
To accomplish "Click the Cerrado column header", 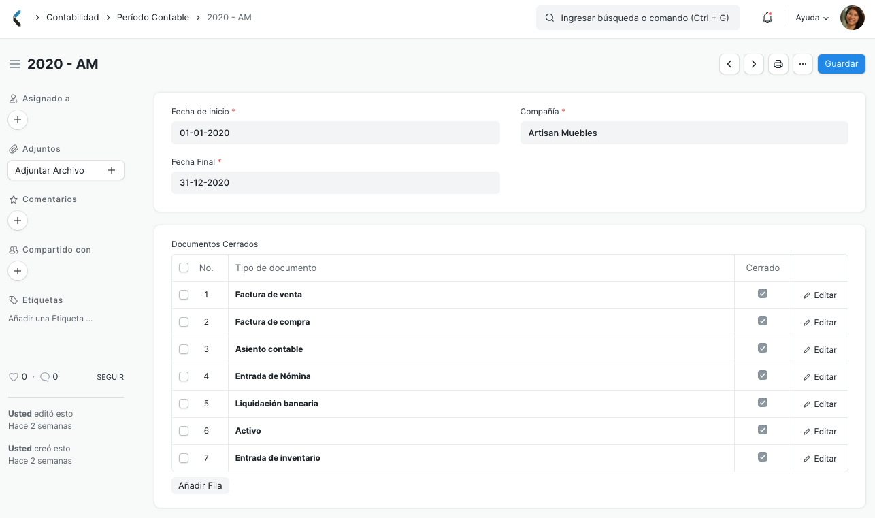I will click(x=763, y=268).
